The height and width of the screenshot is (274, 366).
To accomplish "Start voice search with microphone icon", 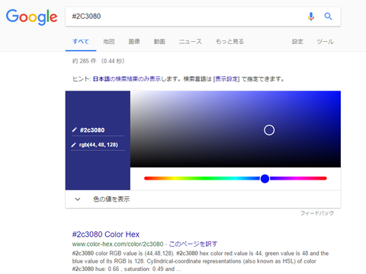I will pos(311,17).
